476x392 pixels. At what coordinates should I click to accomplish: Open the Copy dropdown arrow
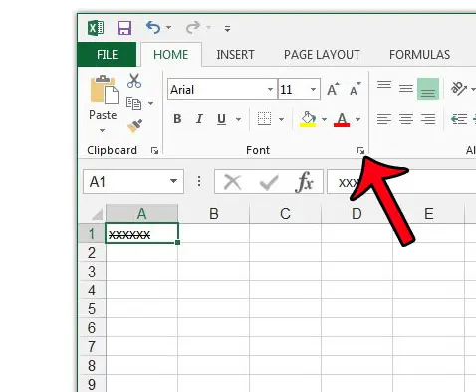(x=151, y=103)
